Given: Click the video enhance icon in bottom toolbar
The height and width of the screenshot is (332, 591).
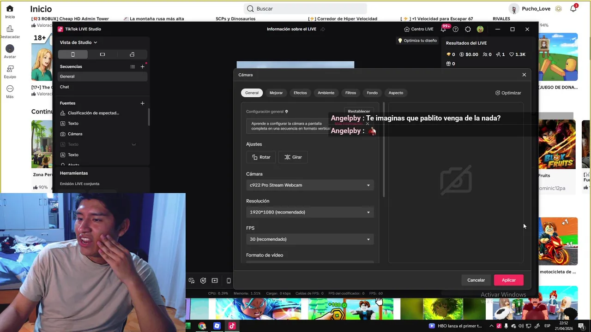Looking at the screenshot, I should tap(215, 280).
